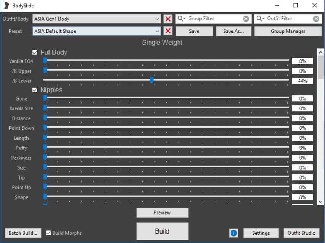Focus the Point Down percent value field
Viewport: 325px width, 243px height.
click(x=302, y=128)
